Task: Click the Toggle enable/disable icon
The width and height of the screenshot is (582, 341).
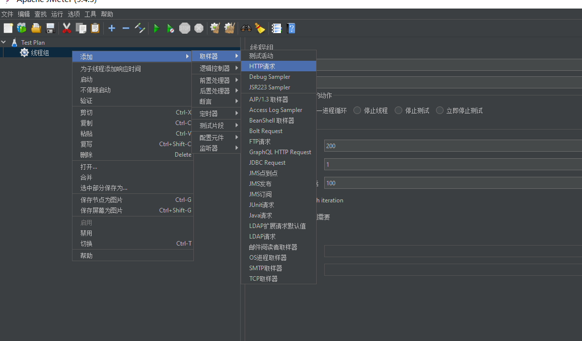Action: click(x=140, y=28)
